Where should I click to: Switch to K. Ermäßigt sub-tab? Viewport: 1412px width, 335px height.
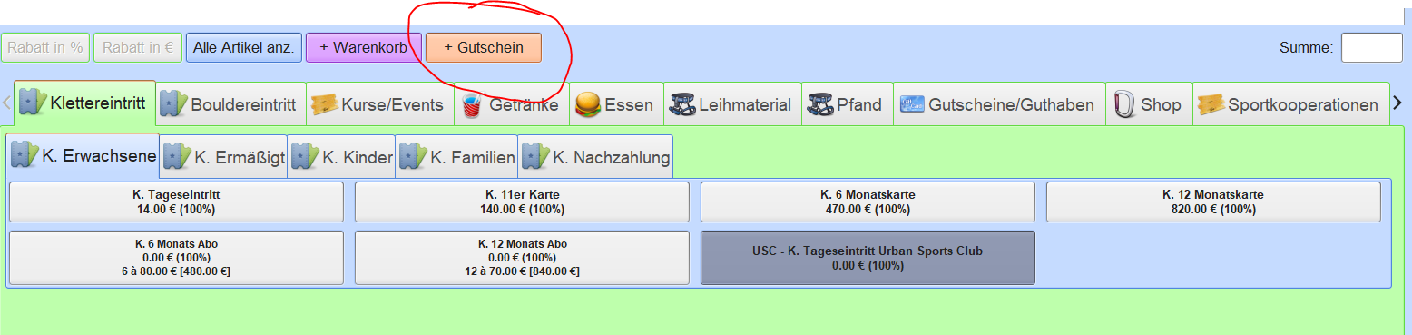click(223, 157)
